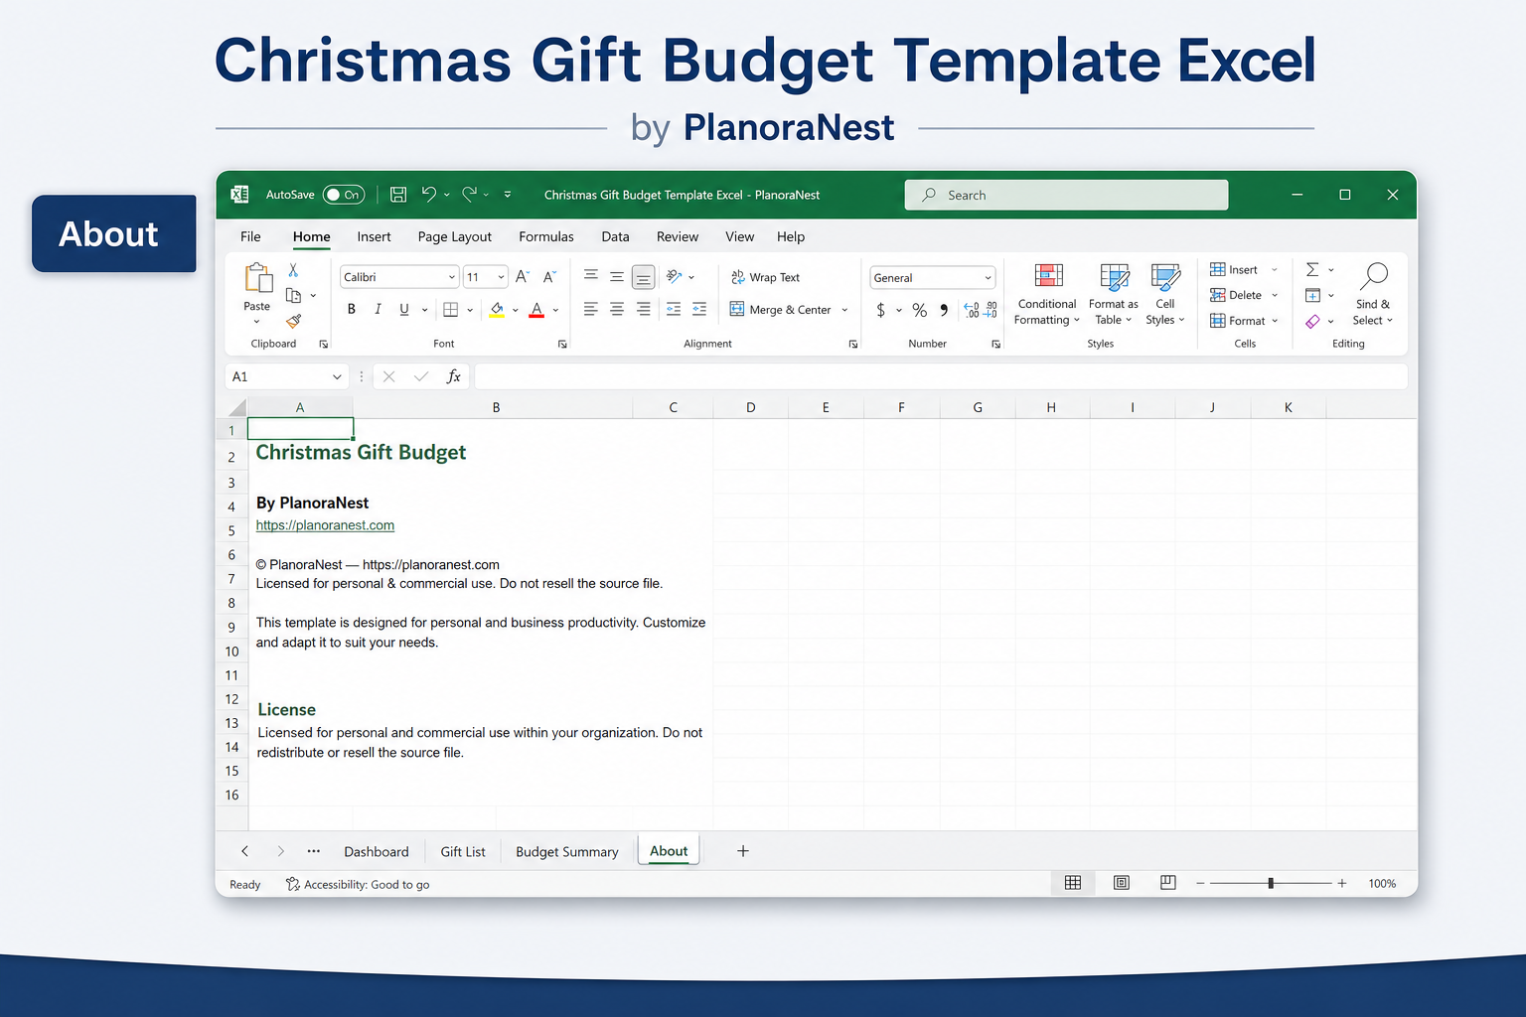Open Format as Table
This screenshot has width=1526, height=1017.
click(1114, 294)
